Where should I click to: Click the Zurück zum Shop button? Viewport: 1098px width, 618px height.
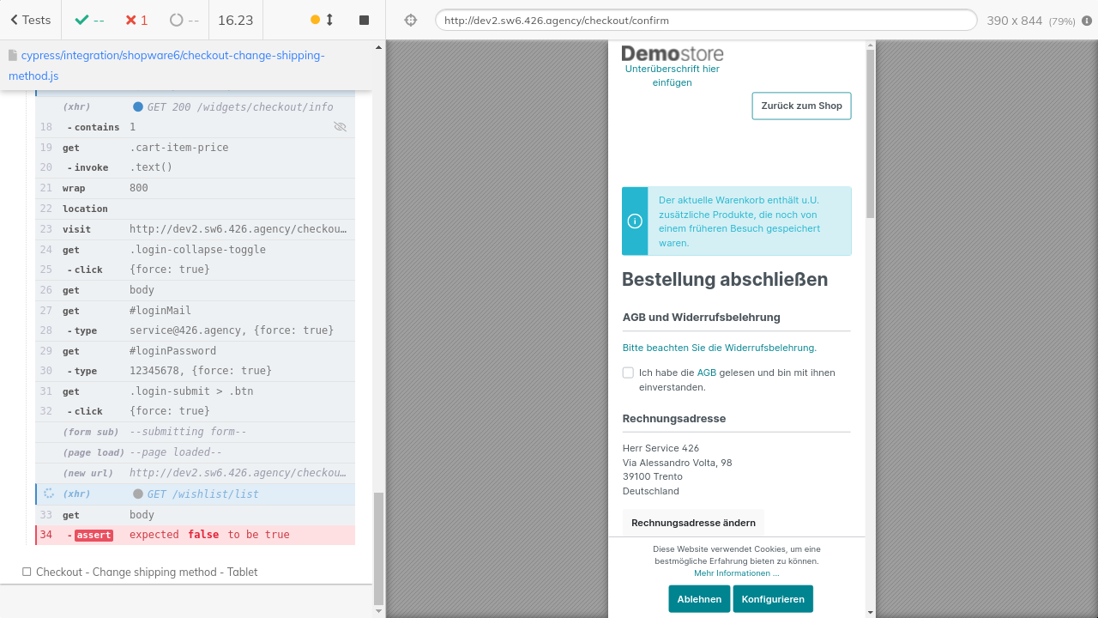[x=801, y=106]
